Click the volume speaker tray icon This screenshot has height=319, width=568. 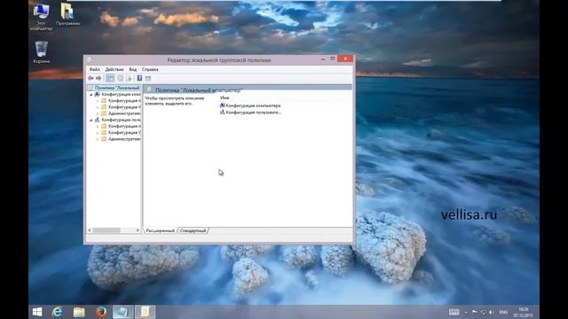click(x=491, y=312)
